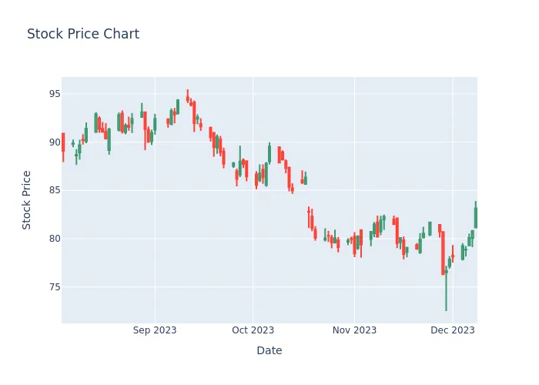Click the '80' y-axis tick label

click(x=55, y=239)
